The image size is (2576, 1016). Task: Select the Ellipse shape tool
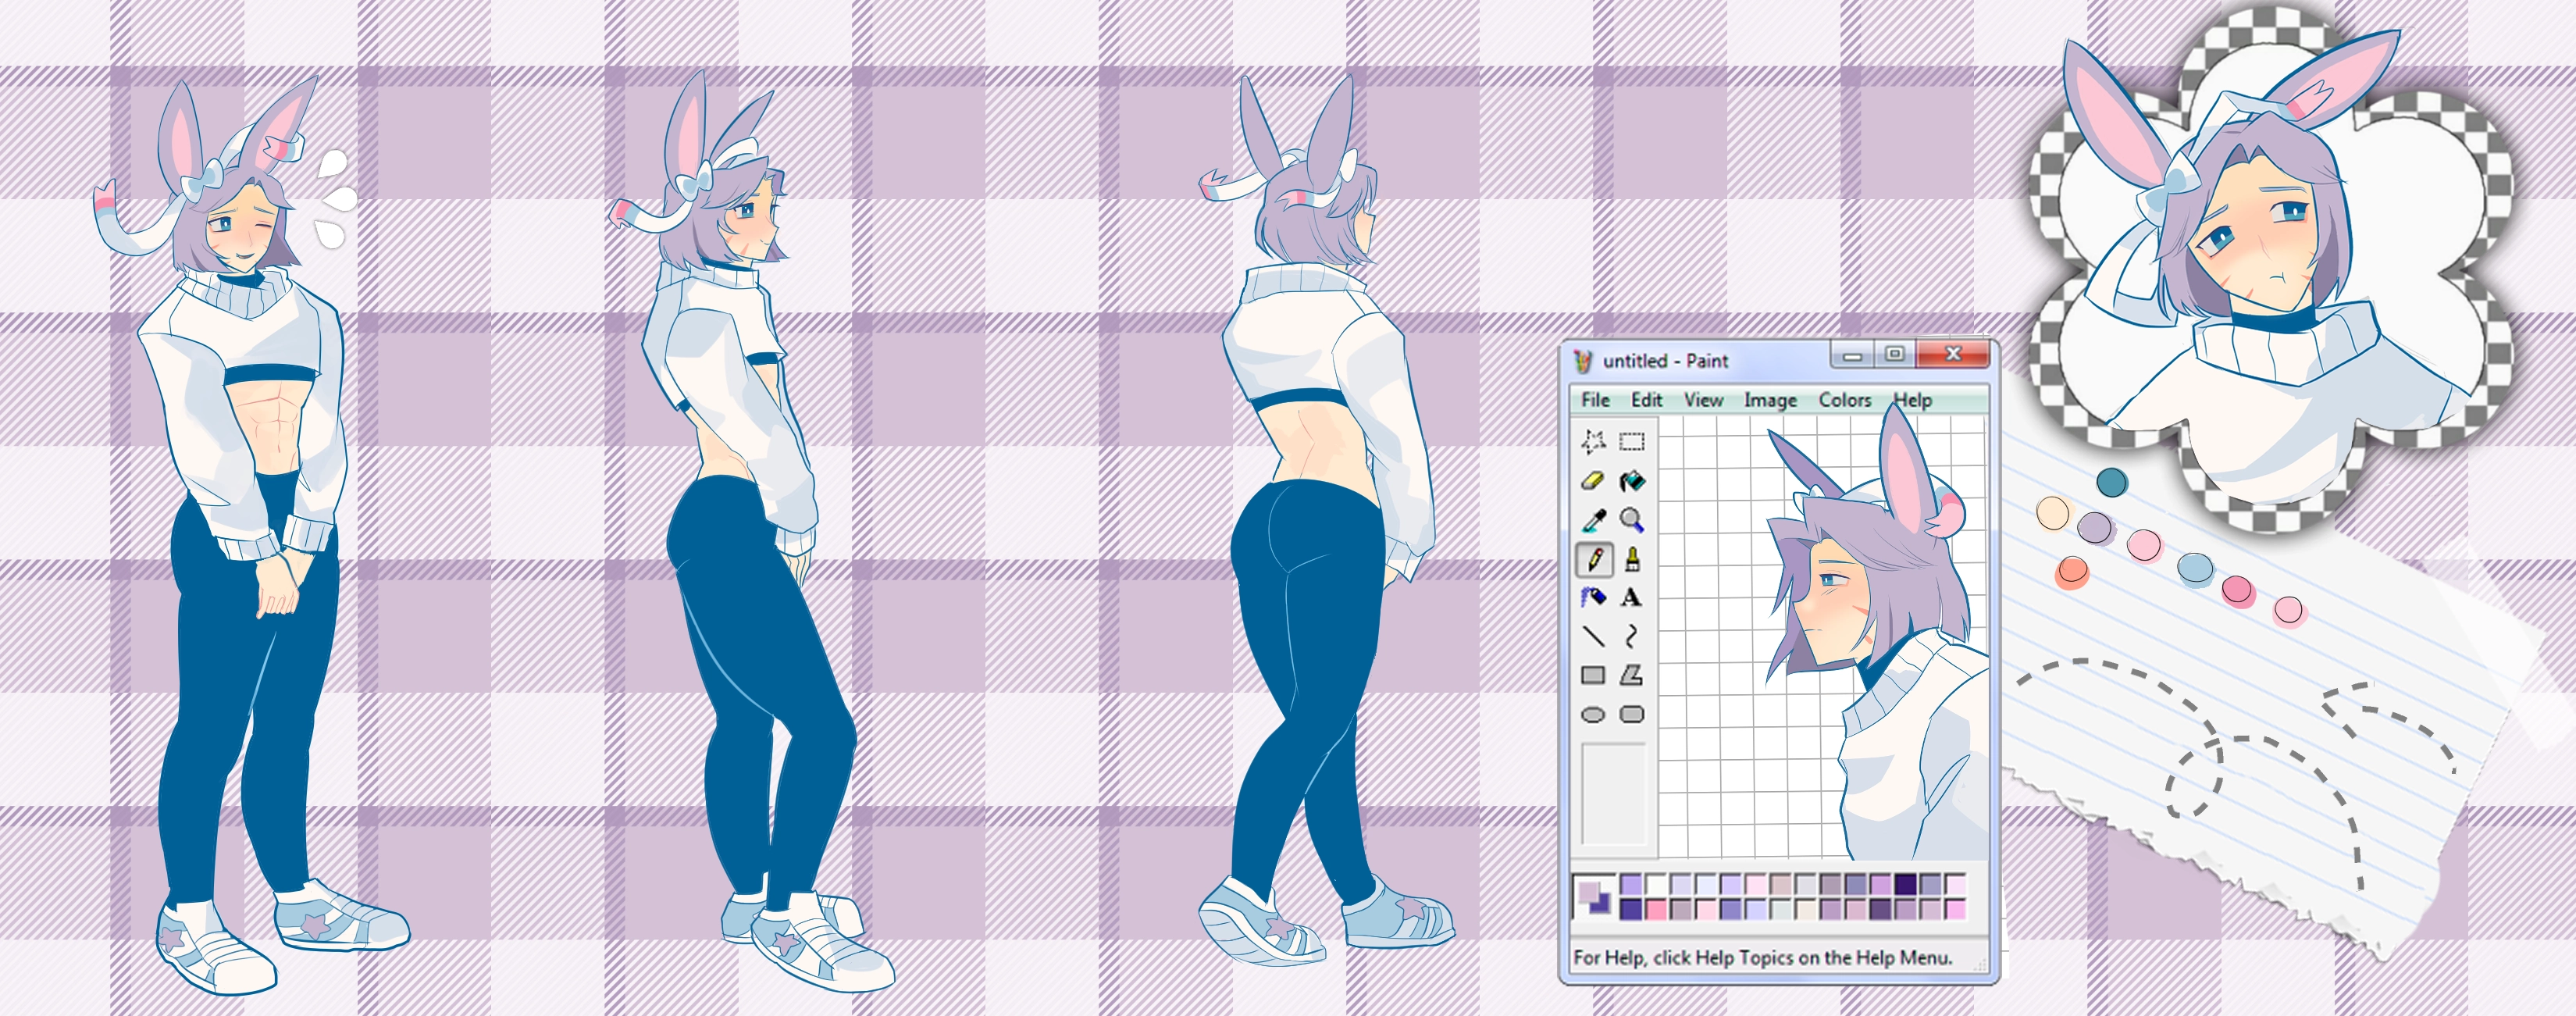click(x=1593, y=714)
